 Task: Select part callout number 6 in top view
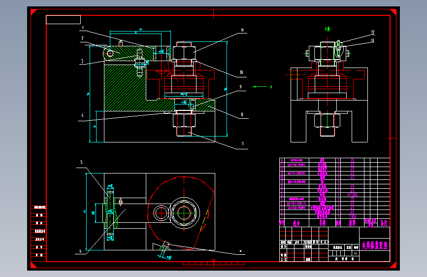click(81, 251)
